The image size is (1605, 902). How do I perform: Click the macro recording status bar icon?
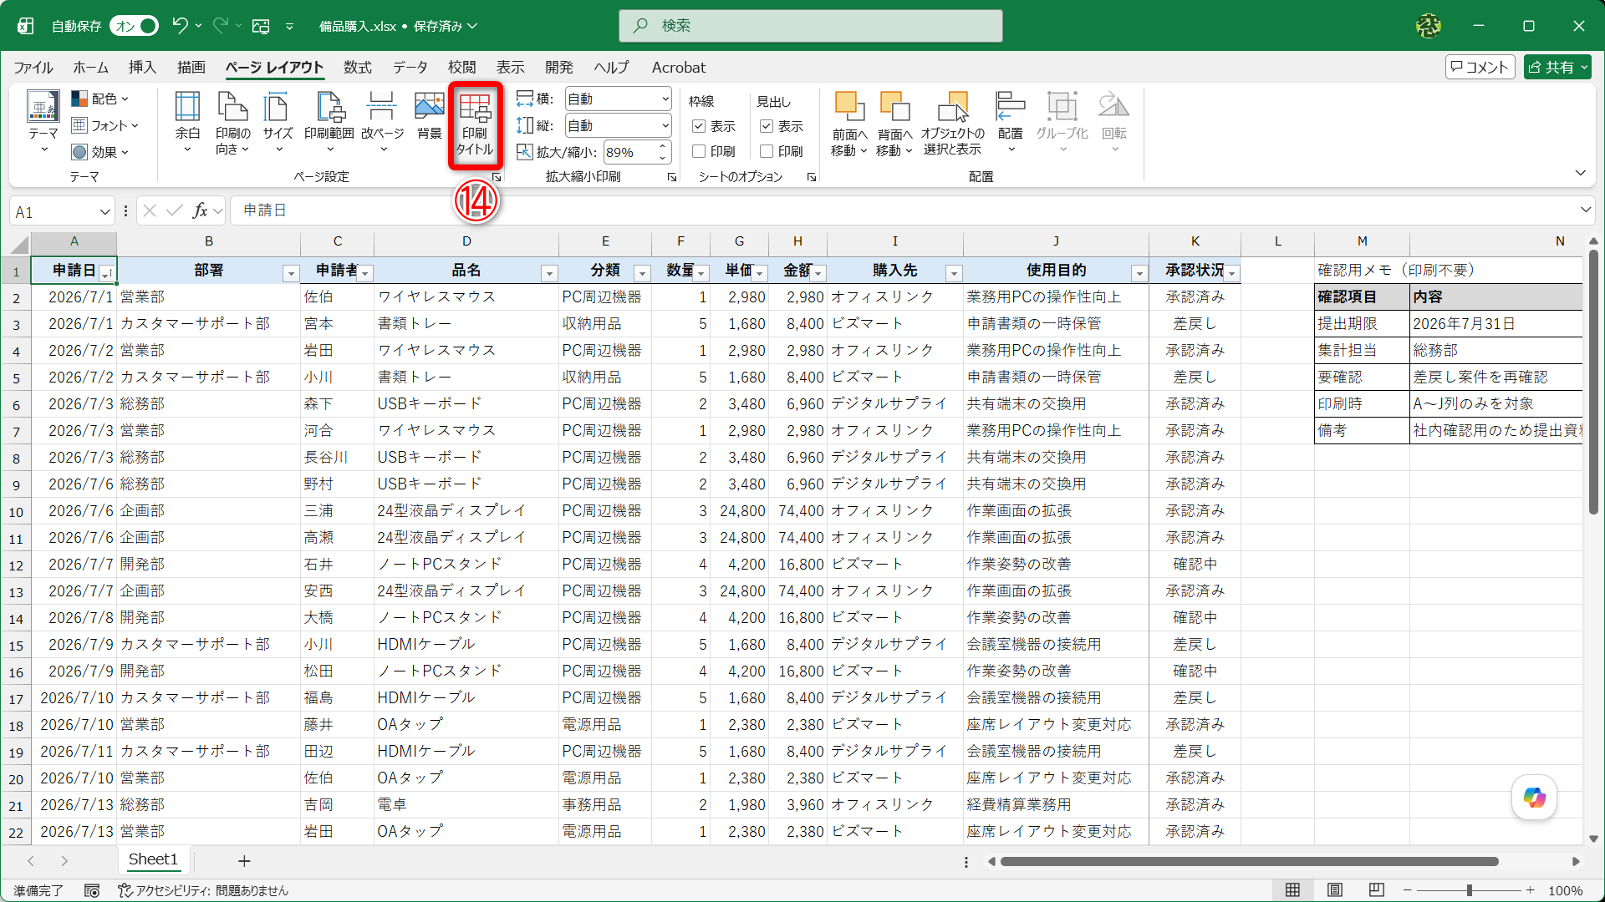pos(92,891)
